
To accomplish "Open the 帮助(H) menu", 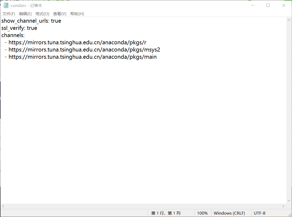I will tap(77, 14).
